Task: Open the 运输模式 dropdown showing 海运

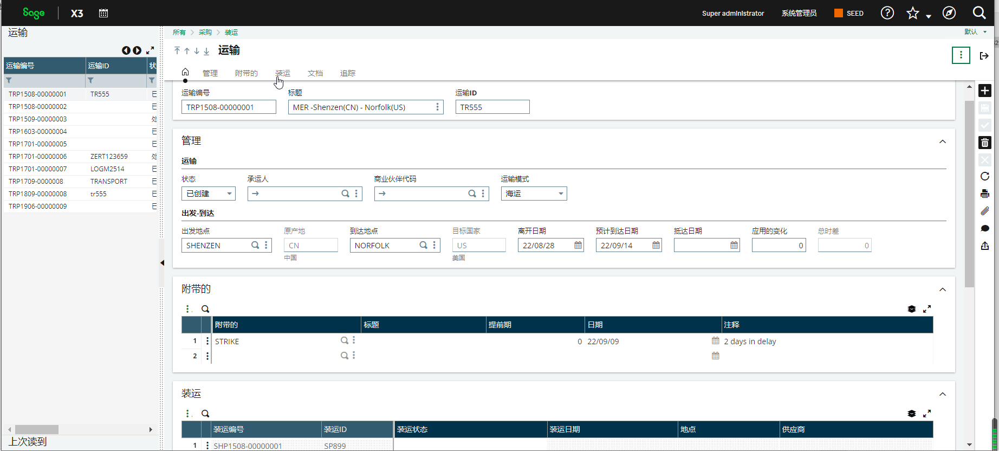Action: pos(534,194)
